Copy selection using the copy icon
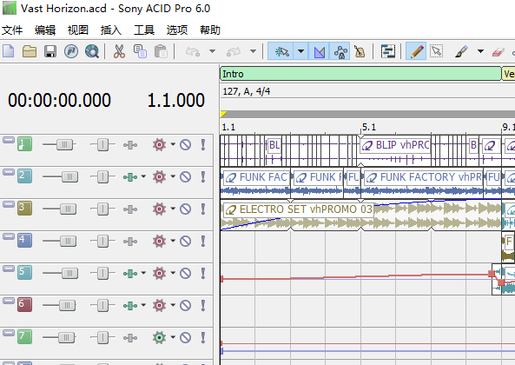 [140, 51]
